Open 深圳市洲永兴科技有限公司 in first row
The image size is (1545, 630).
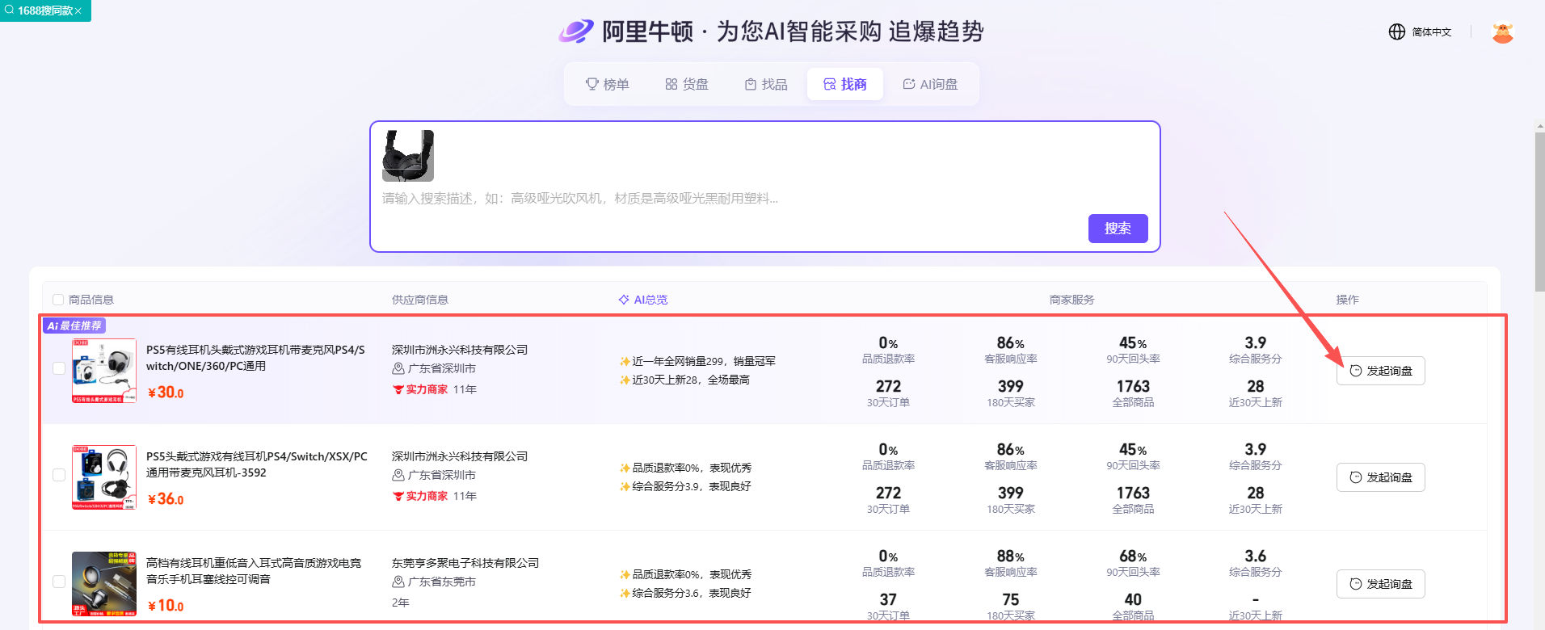click(x=460, y=350)
